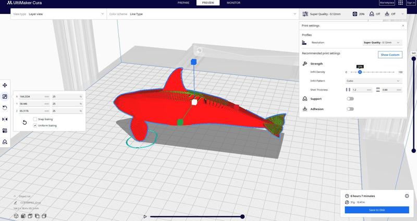Click the material usage icon beside 31g

[347, 202]
